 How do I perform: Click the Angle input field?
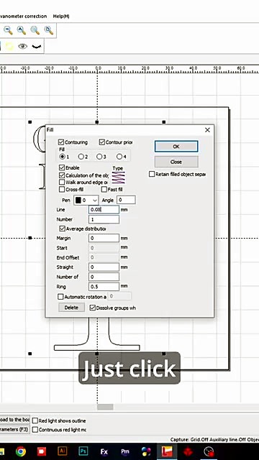[x=126, y=200]
